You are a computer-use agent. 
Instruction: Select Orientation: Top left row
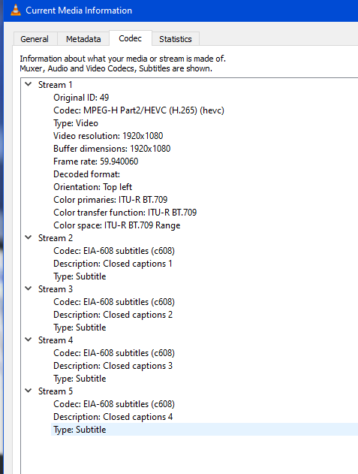[93, 187]
